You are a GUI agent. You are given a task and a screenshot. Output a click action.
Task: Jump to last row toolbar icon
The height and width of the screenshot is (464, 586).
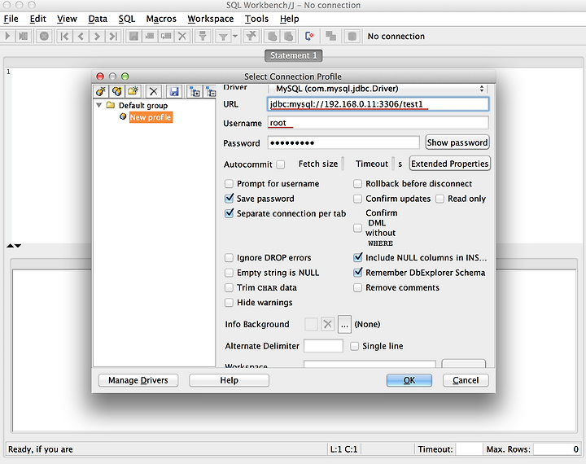pyautogui.click(x=113, y=37)
